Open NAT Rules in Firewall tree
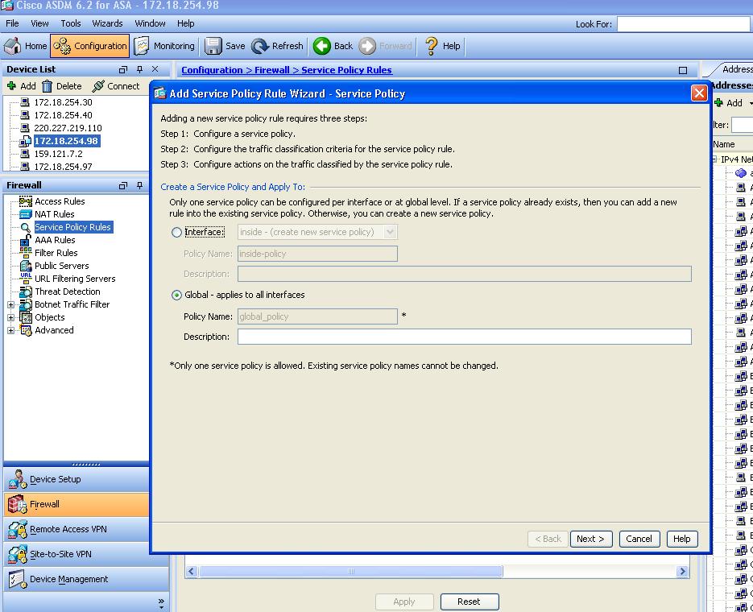753x612 pixels. [54, 214]
